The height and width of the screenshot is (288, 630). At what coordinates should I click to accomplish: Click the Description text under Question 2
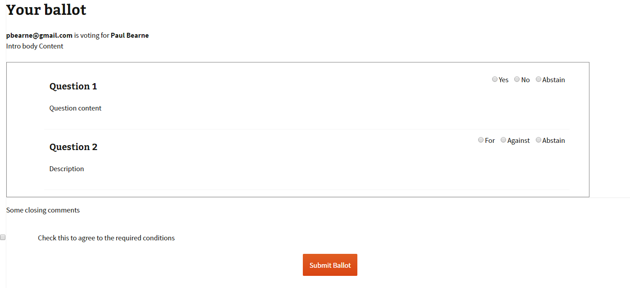(67, 169)
